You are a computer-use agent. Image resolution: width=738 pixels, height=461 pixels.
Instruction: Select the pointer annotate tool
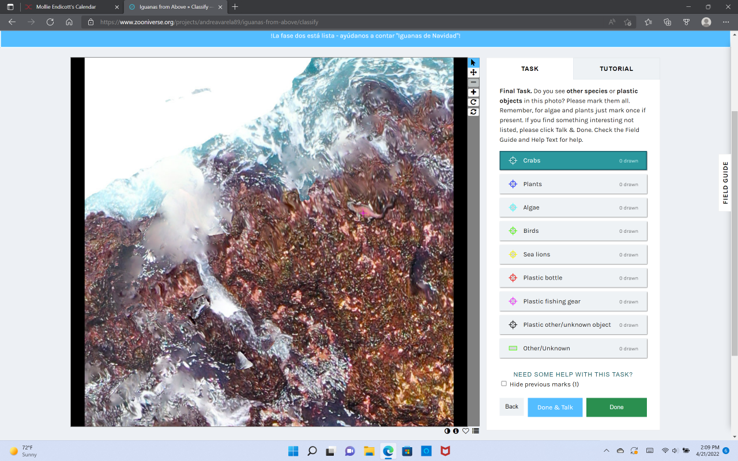[473, 62]
